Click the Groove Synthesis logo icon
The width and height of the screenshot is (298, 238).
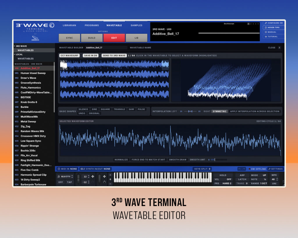pos(35,38)
